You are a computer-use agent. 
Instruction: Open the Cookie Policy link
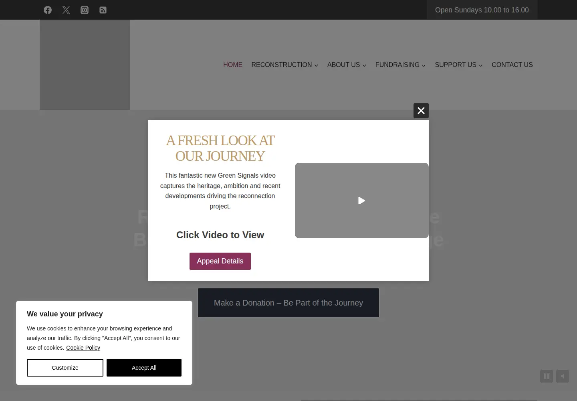[83, 348]
